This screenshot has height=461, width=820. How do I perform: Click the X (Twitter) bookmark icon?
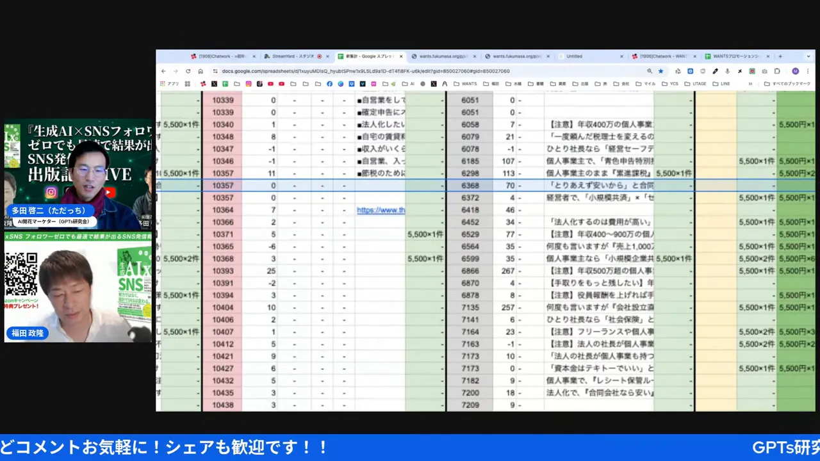coord(214,83)
